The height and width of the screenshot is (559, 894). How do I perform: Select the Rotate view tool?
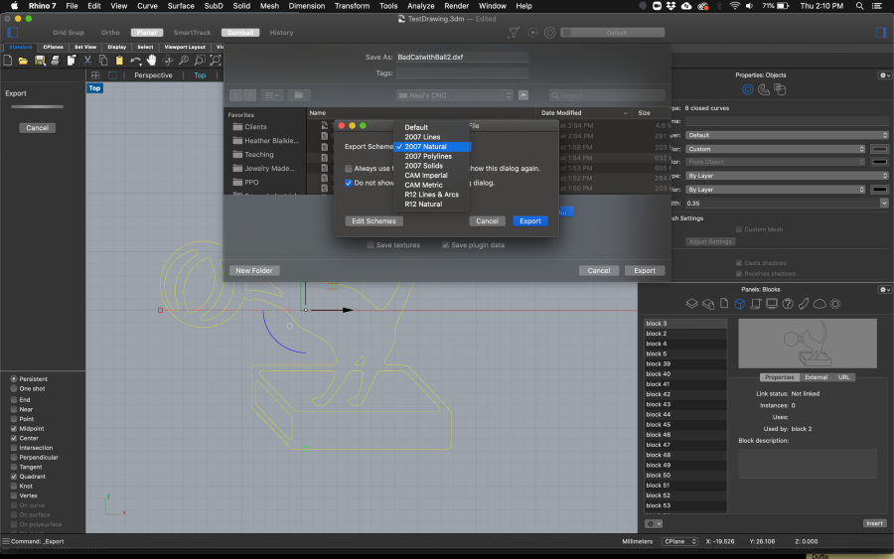click(168, 60)
